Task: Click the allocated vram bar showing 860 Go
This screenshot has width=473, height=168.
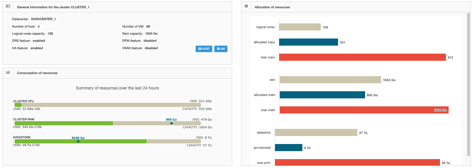Action: (x=322, y=95)
